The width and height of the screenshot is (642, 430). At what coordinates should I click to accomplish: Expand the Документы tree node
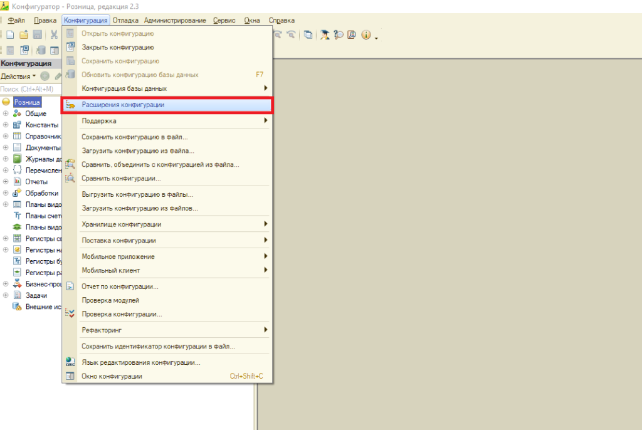point(6,147)
